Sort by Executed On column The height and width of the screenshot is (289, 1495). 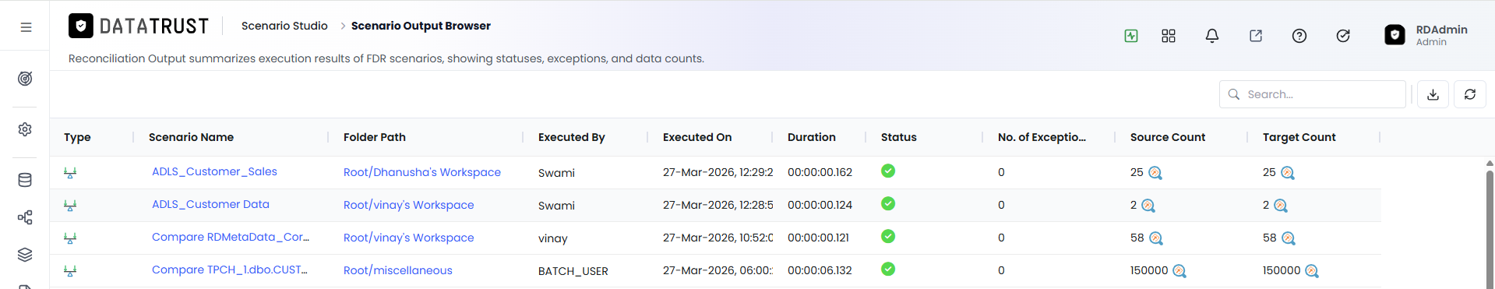click(697, 137)
